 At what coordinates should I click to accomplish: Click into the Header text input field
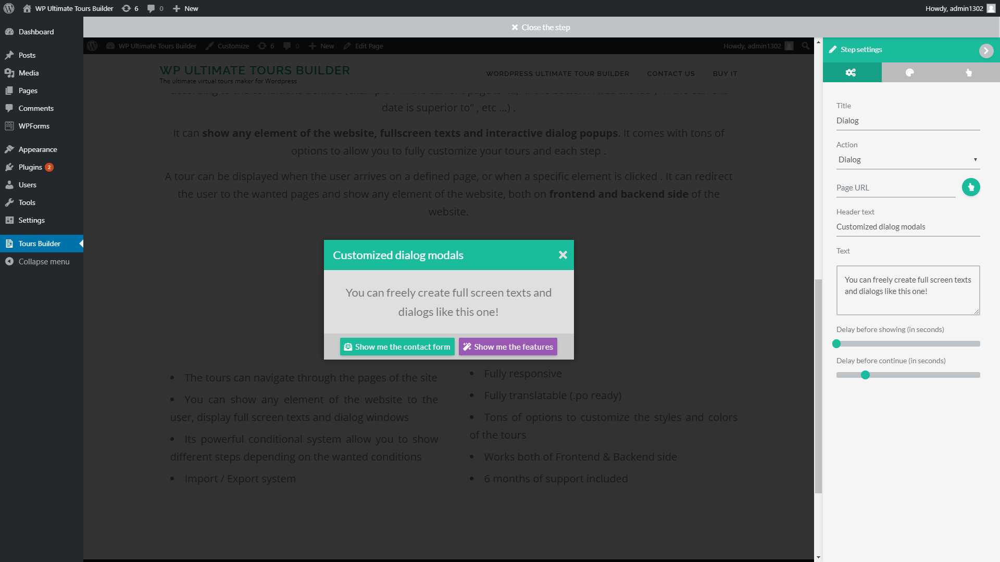coord(907,227)
